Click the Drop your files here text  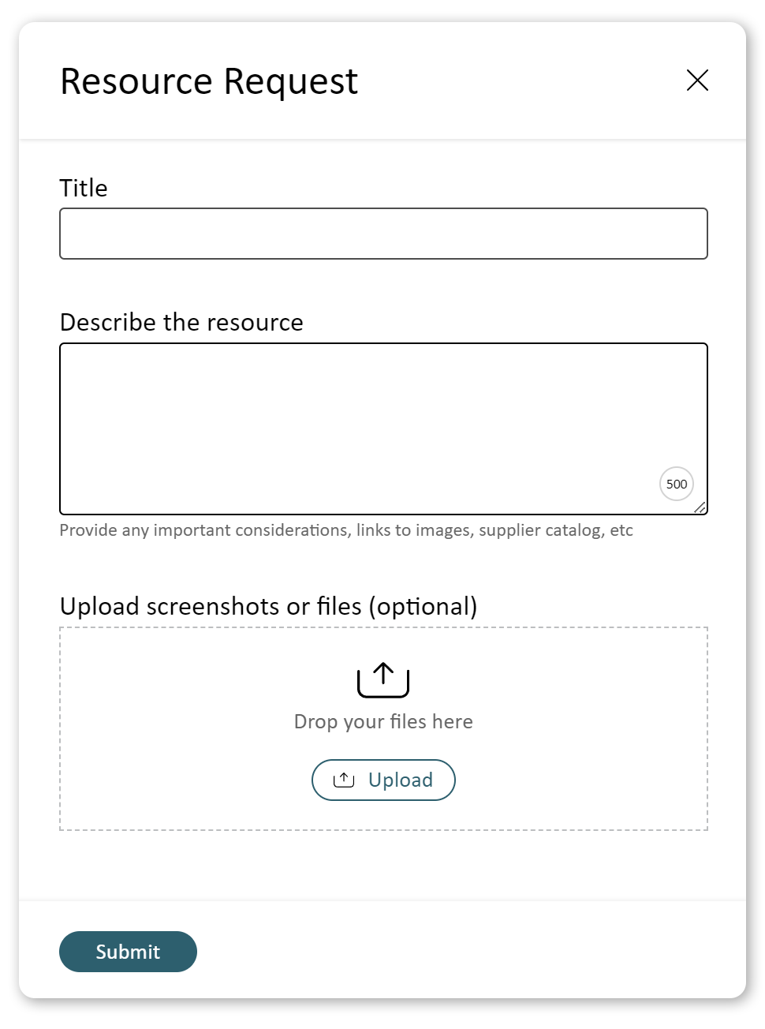click(383, 722)
